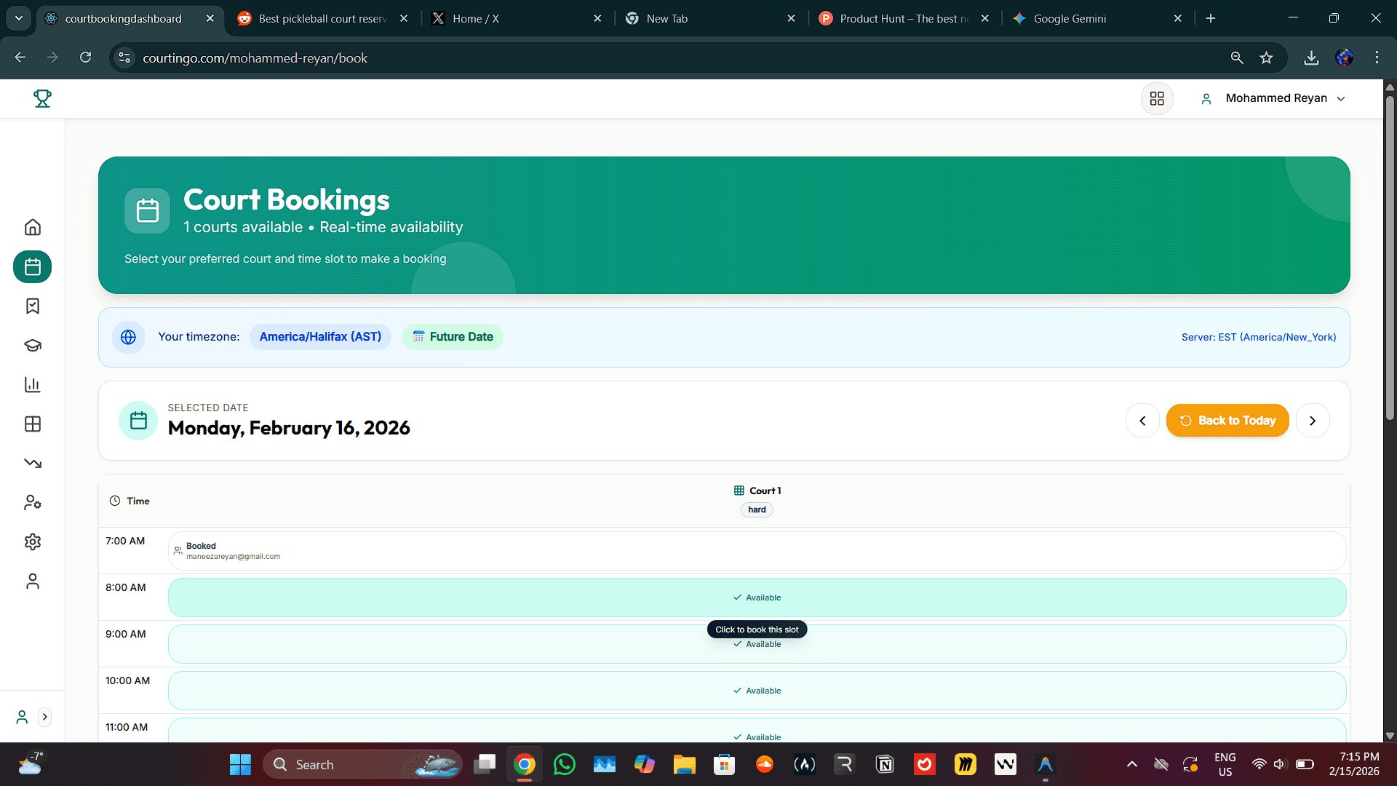Select the calendar bookings icon in sidebar
The width and height of the screenshot is (1397, 786).
pos(32,266)
